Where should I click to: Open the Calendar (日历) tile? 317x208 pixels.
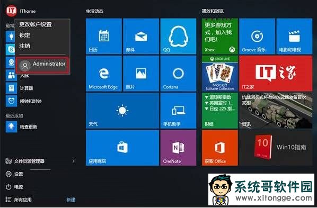[x=104, y=37]
